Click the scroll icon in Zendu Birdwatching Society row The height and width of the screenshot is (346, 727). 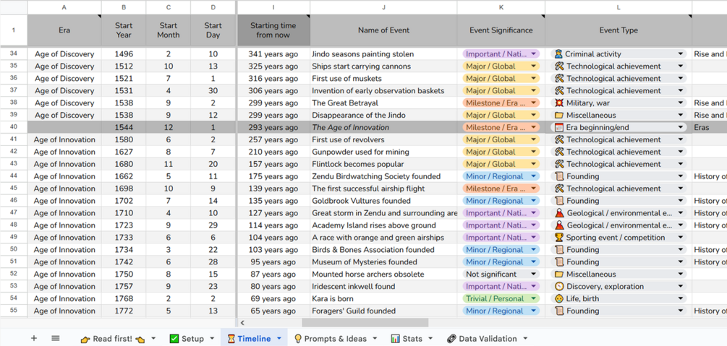pos(558,176)
